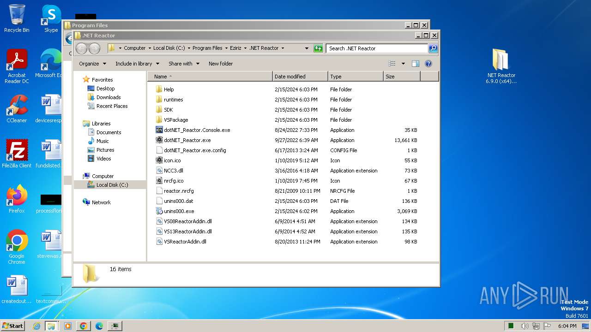The width and height of the screenshot is (591, 332).
Task: Select NCC3.dll file
Action: coord(174,171)
